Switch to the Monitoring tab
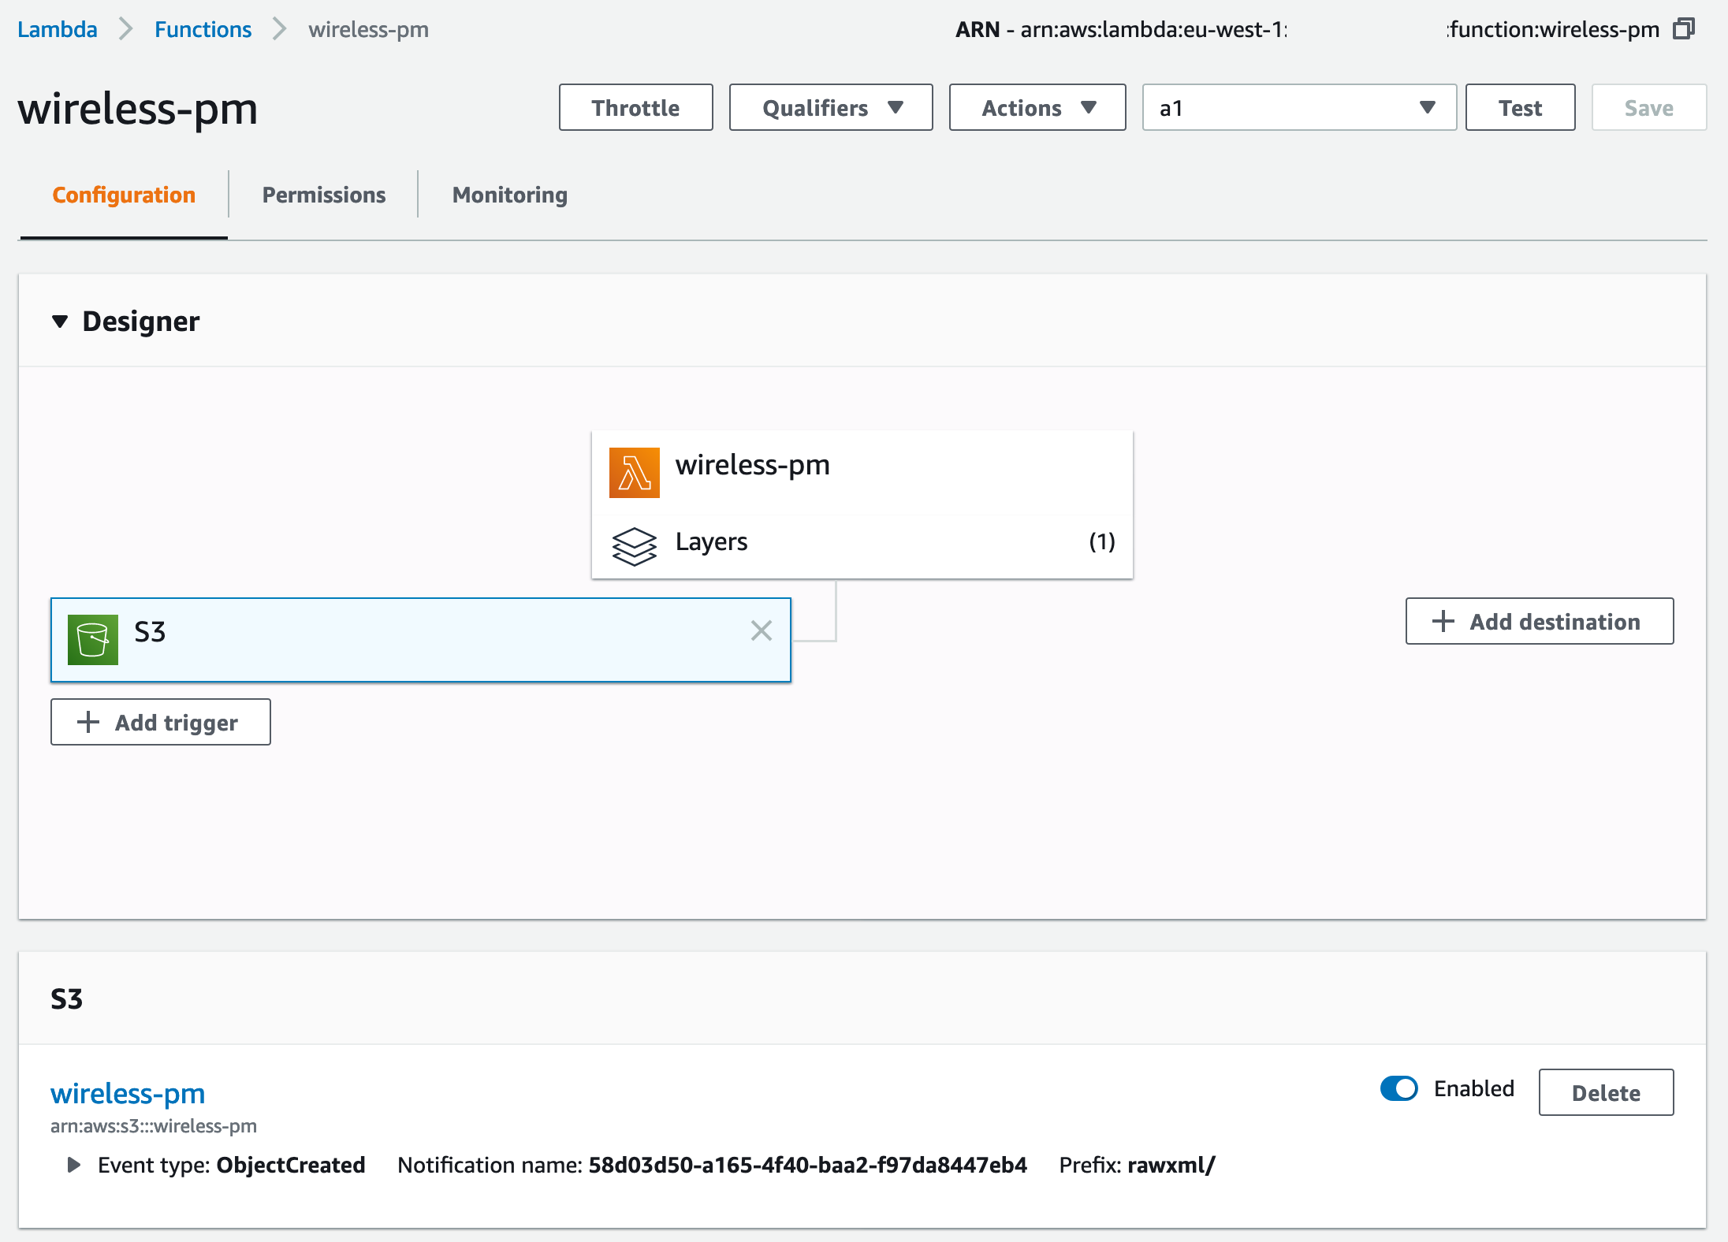 pyautogui.click(x=509, y=195)
